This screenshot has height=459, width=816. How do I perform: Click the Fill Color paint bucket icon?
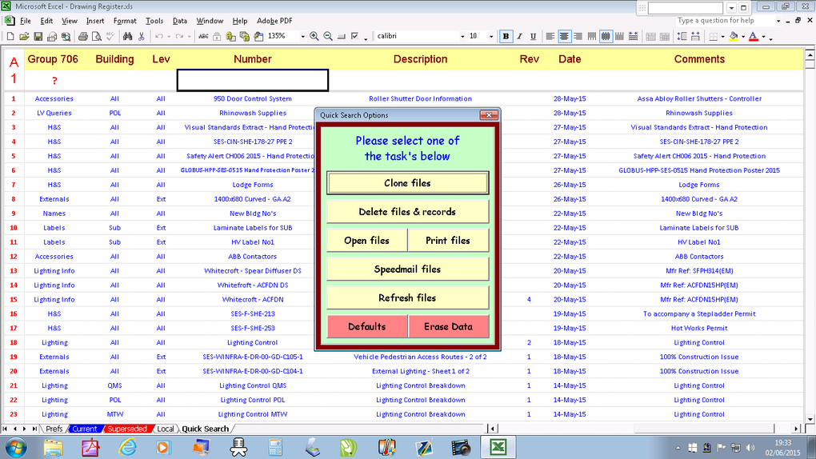coord(734,37)
